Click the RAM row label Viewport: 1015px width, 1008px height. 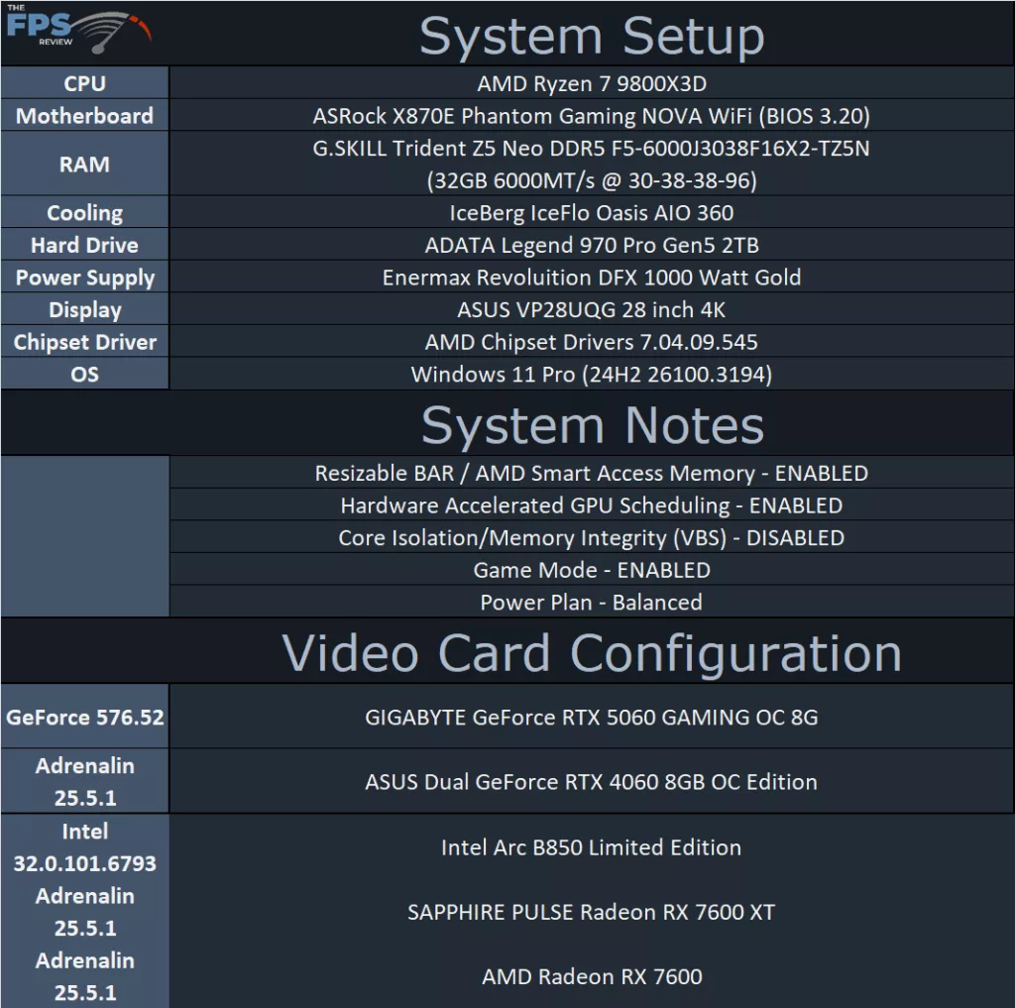point(85,165)
